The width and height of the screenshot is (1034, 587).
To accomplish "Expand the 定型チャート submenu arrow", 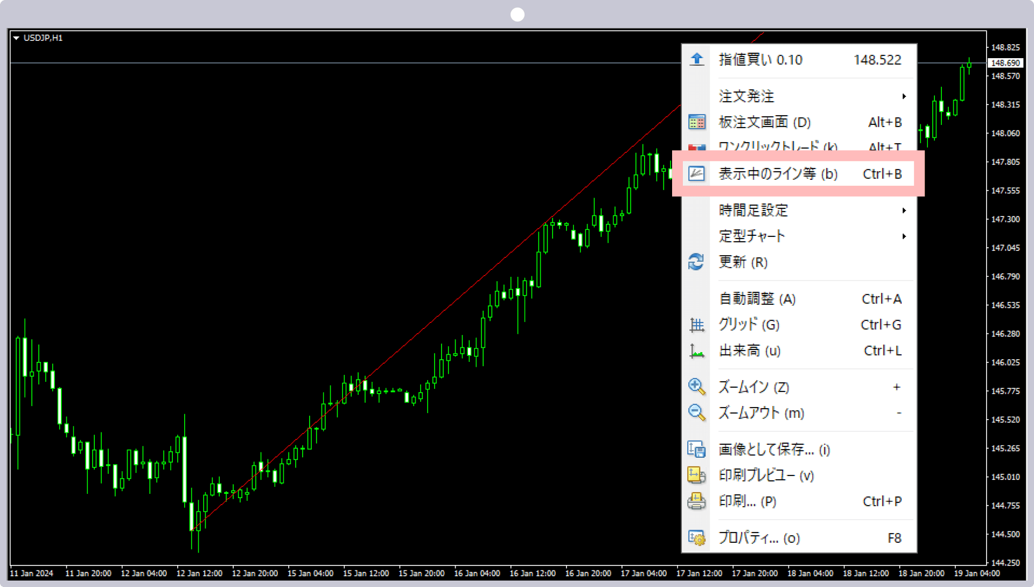I will pyautogui.click(x=904, y=236).
